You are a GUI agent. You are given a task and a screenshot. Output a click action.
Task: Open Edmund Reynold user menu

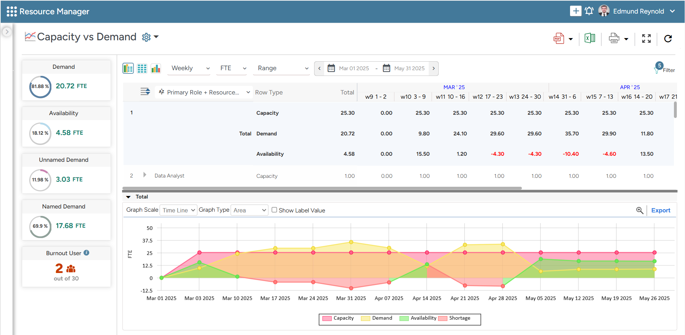[639, 11]
